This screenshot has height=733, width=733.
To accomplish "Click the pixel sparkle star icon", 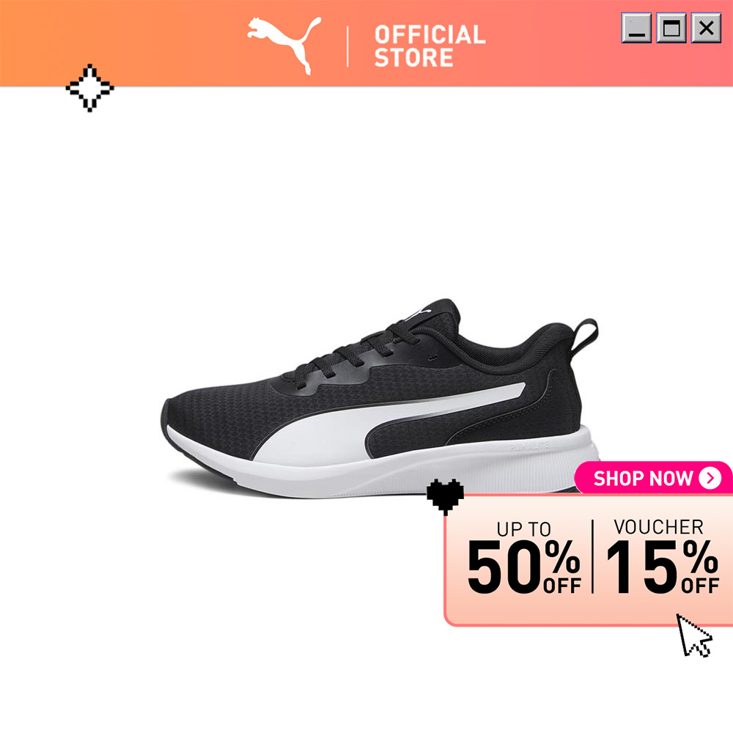I will click(89, 88).
